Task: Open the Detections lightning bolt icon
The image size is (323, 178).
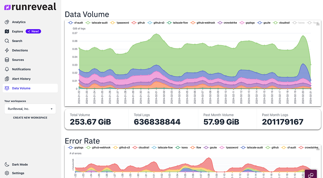Action: 7,50
